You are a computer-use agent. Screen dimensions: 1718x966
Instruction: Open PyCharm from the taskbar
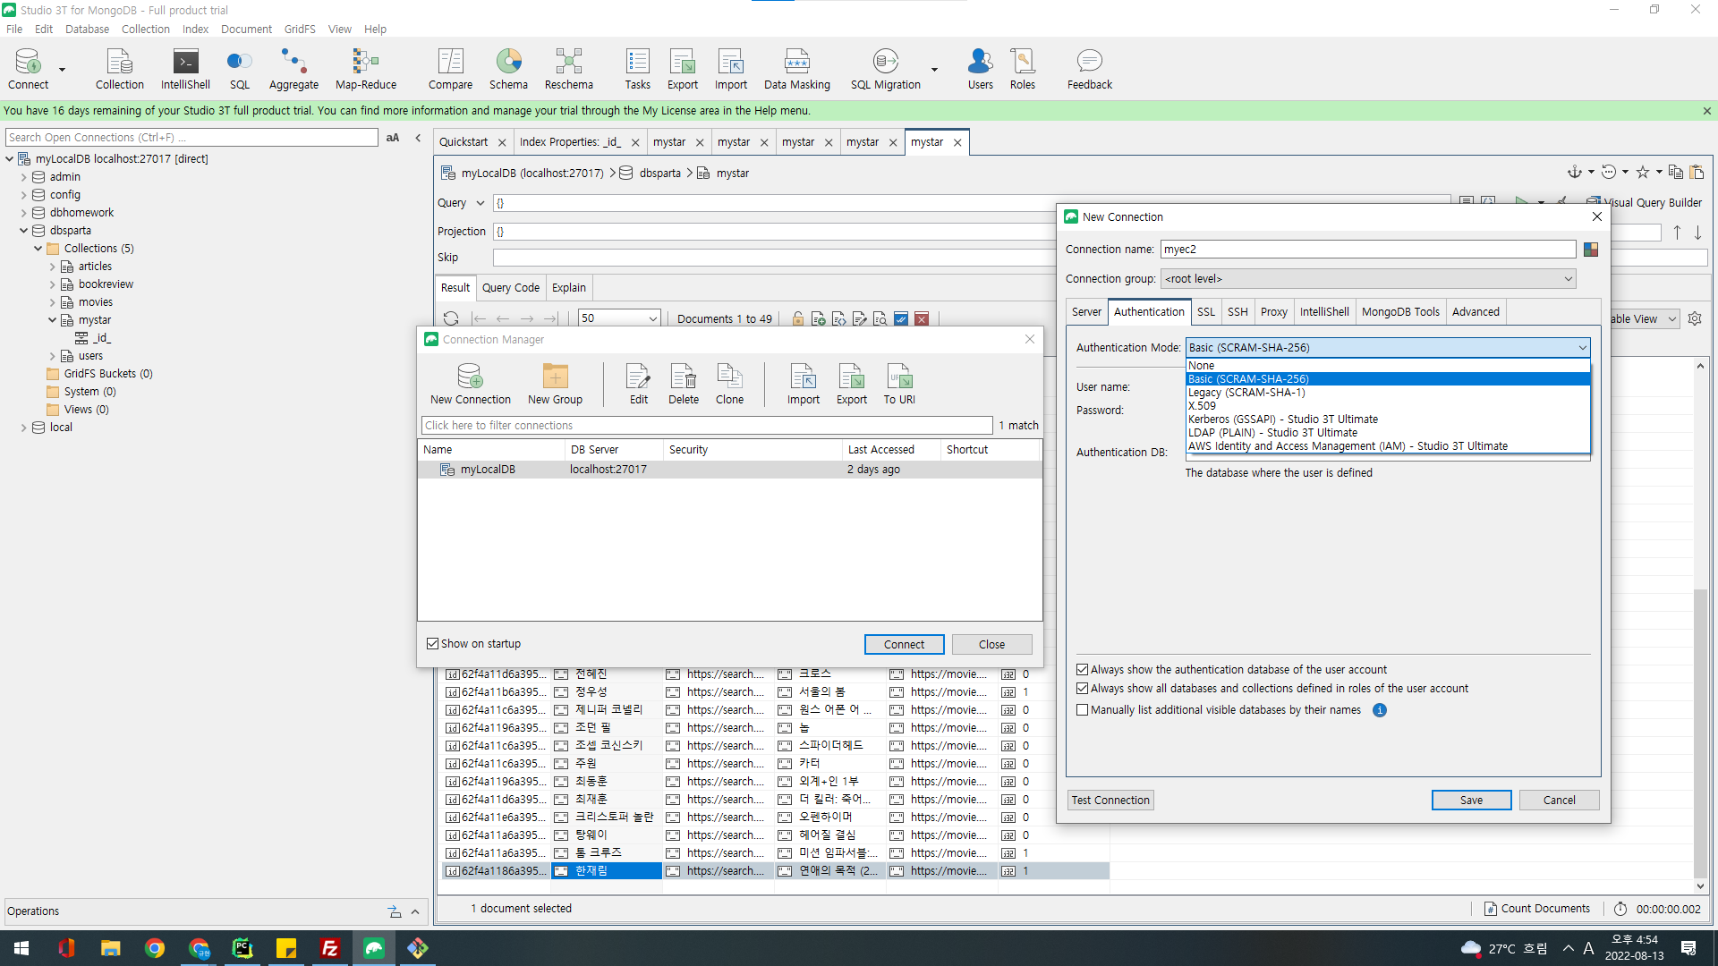[x=242, y=948]
